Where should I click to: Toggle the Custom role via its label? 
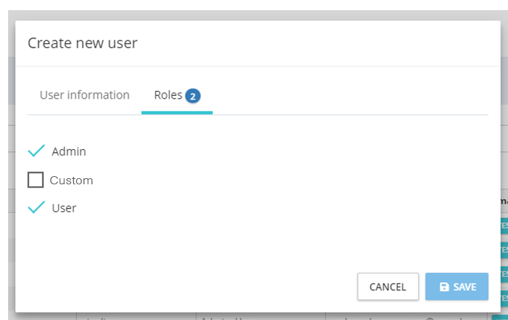pos(71,180)
